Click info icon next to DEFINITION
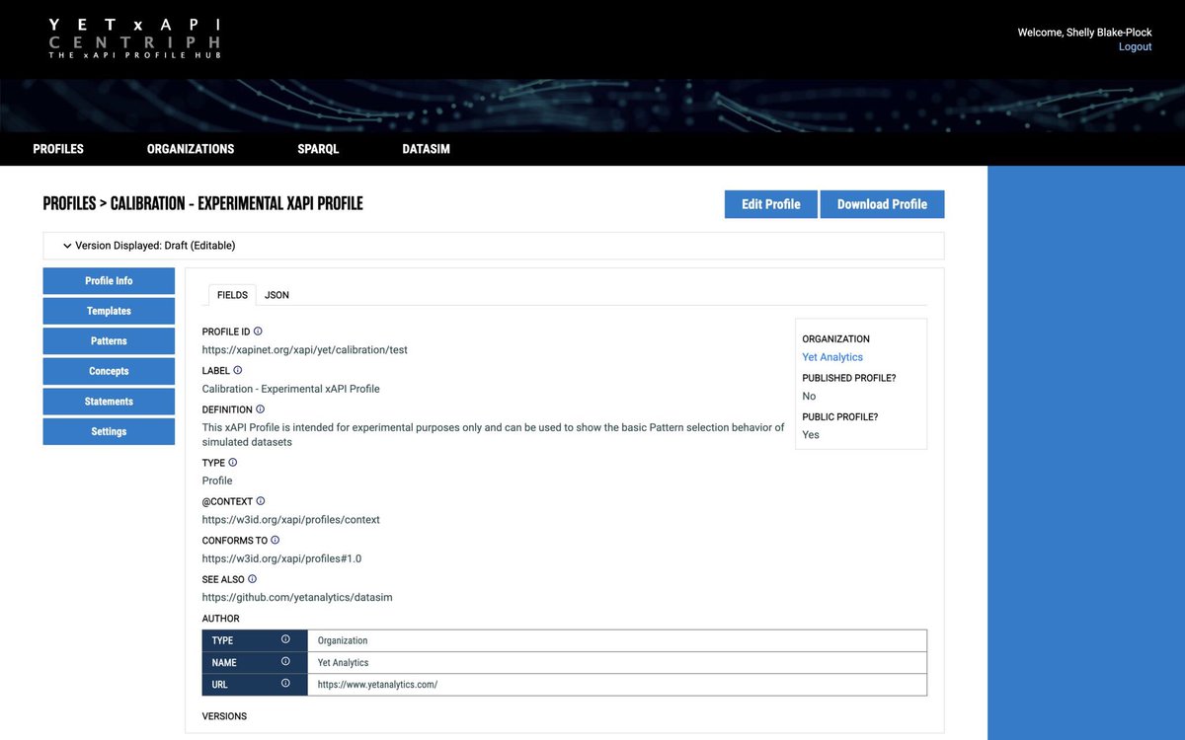 261,408
